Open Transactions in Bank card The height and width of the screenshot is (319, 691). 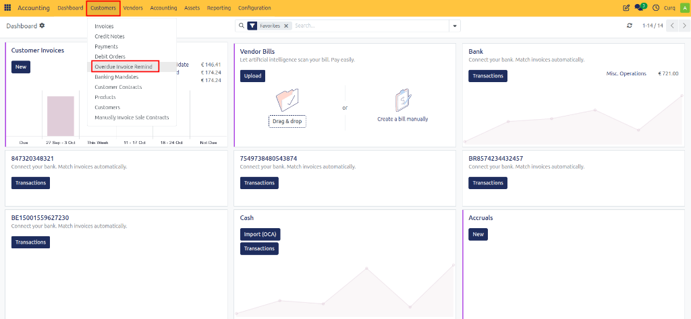(x=488, y=76)
